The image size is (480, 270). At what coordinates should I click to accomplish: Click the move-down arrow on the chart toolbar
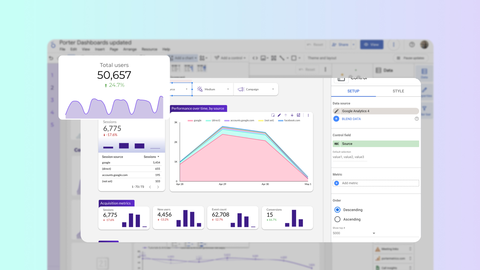point(292,115)
